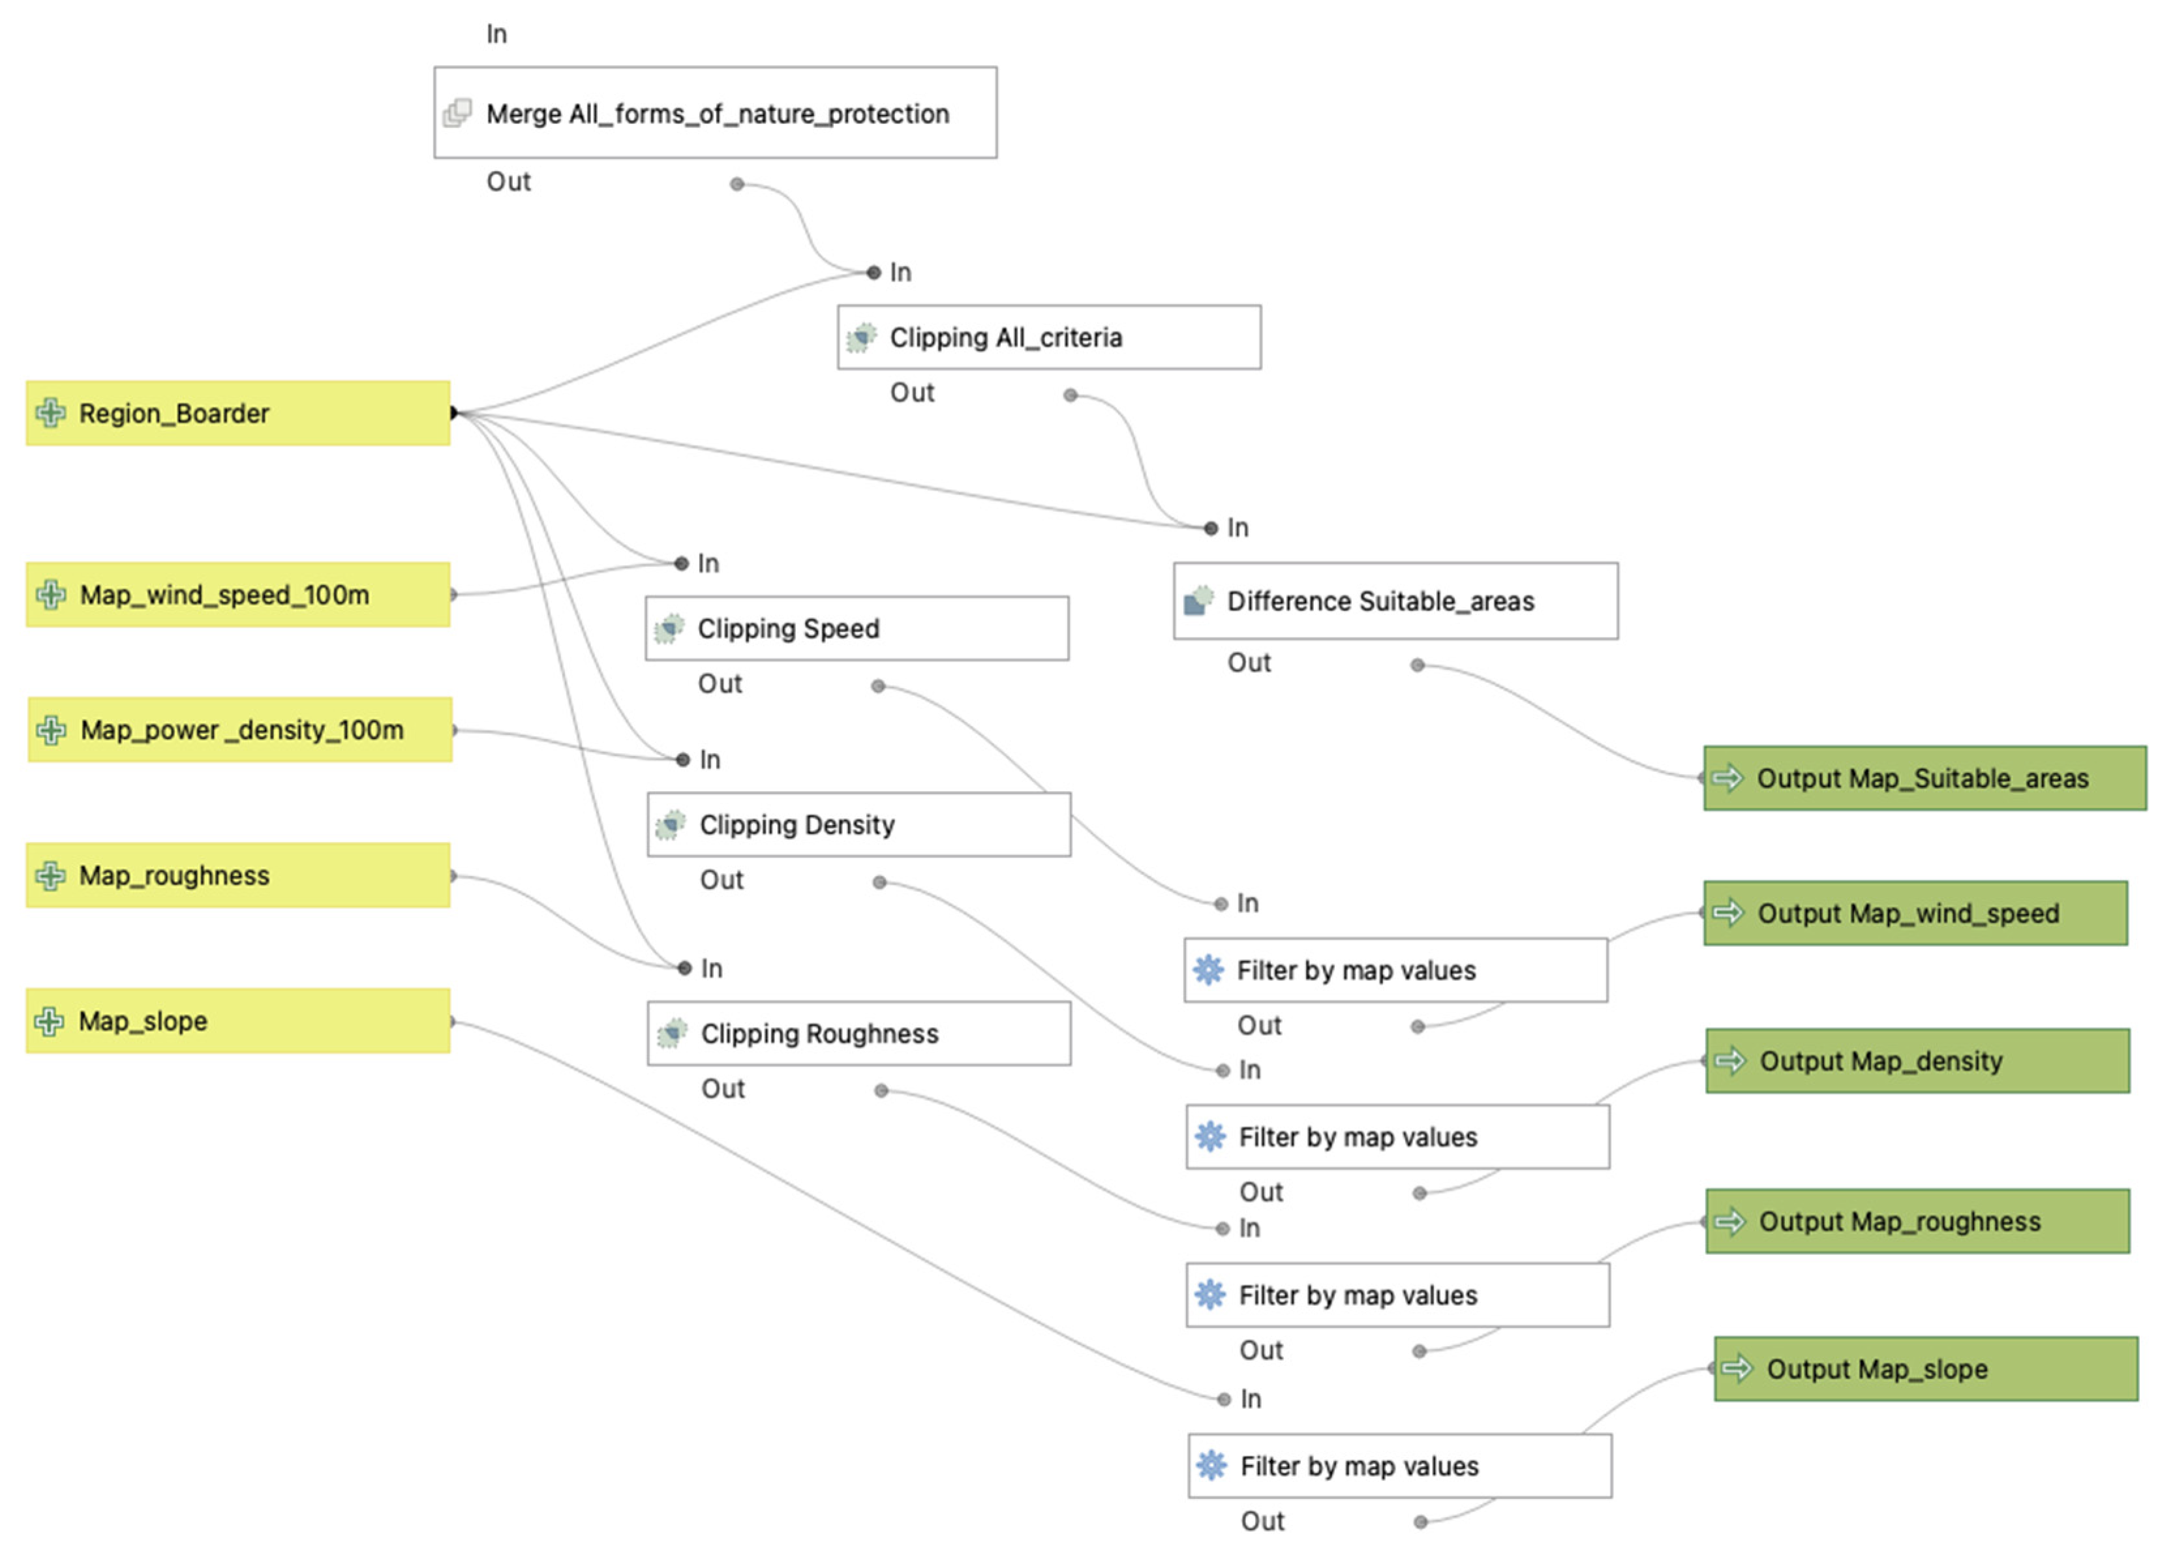Screen dimensions: 2160x1555
Task: Click the merge icon on Merge All_forms_of_nature_protection
Action: (457, 113)
